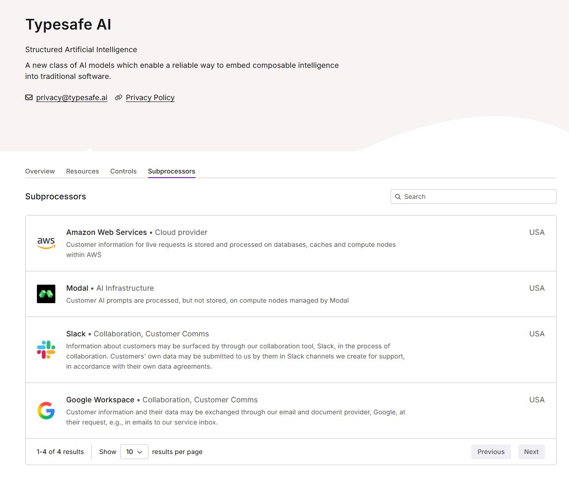Open the privacy@typesafe.ai email link
This screenshot has width=569, height=478.
click(72, 97)
